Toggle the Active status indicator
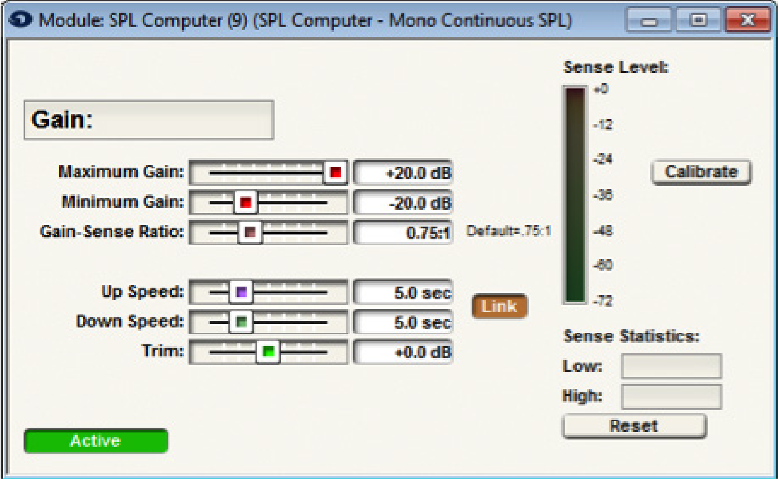Image resolution: width=778 pixels, height=479 pixels. (x=96, y=441)
